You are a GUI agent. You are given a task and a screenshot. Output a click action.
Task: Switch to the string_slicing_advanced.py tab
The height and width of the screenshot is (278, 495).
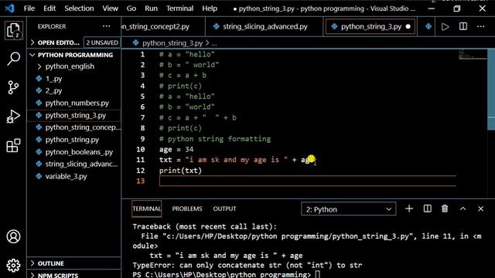pos(264,27)
